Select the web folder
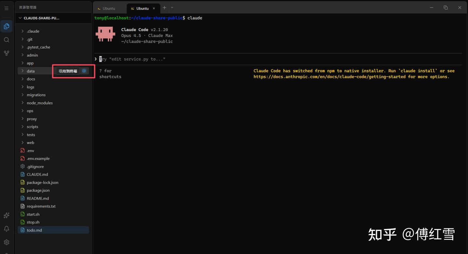This screenshot has height=254, width=468. click(53, 143)
